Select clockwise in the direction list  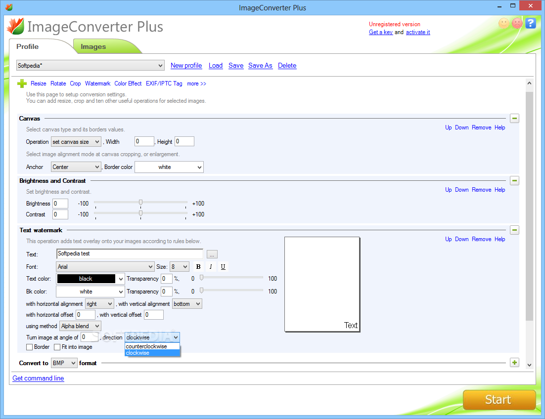[x=152, y=353]
